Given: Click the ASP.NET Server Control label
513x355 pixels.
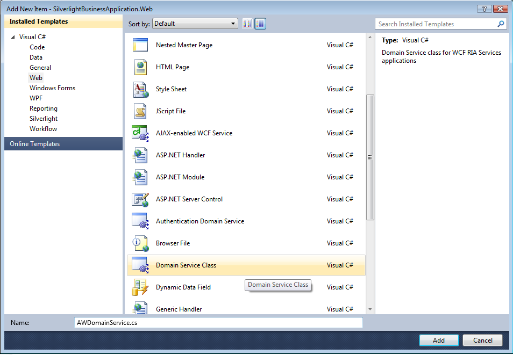Looking at the screenshot, I should (x=189, y=199).
